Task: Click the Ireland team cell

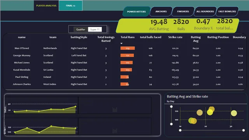Action: (47, 77)
